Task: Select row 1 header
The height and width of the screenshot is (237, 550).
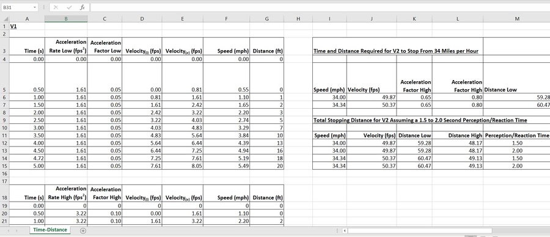Action: [4, 26]
